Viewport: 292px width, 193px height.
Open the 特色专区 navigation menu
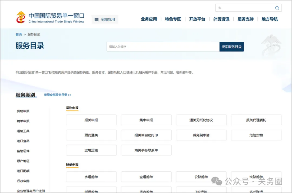(x=173, y=19)
